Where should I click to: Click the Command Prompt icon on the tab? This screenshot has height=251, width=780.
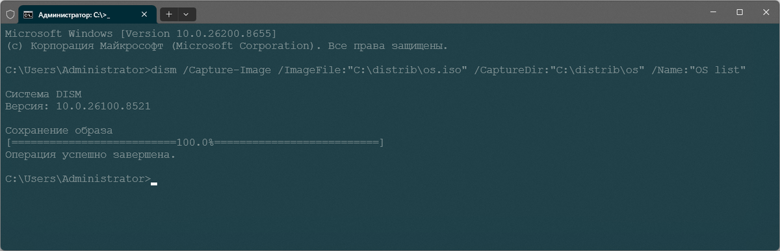29,14
